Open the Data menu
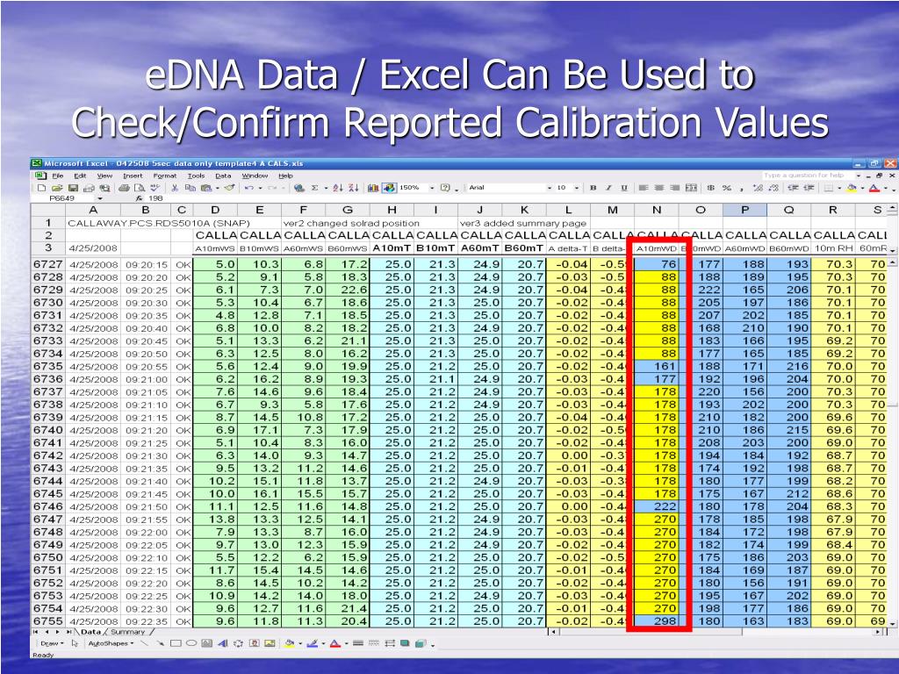This screenshot has width=899, height=674. [x=223, y=176]
